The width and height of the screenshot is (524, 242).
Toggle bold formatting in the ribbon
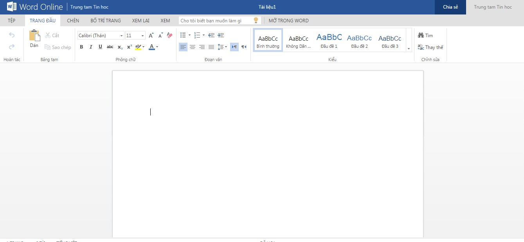point(81,47)
